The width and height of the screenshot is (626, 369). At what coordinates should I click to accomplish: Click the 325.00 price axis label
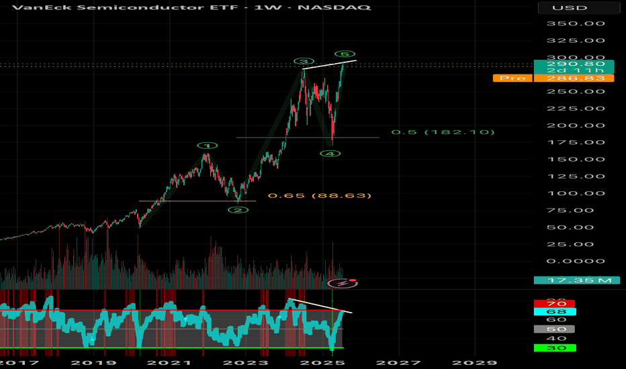click(x=576, y=41)
